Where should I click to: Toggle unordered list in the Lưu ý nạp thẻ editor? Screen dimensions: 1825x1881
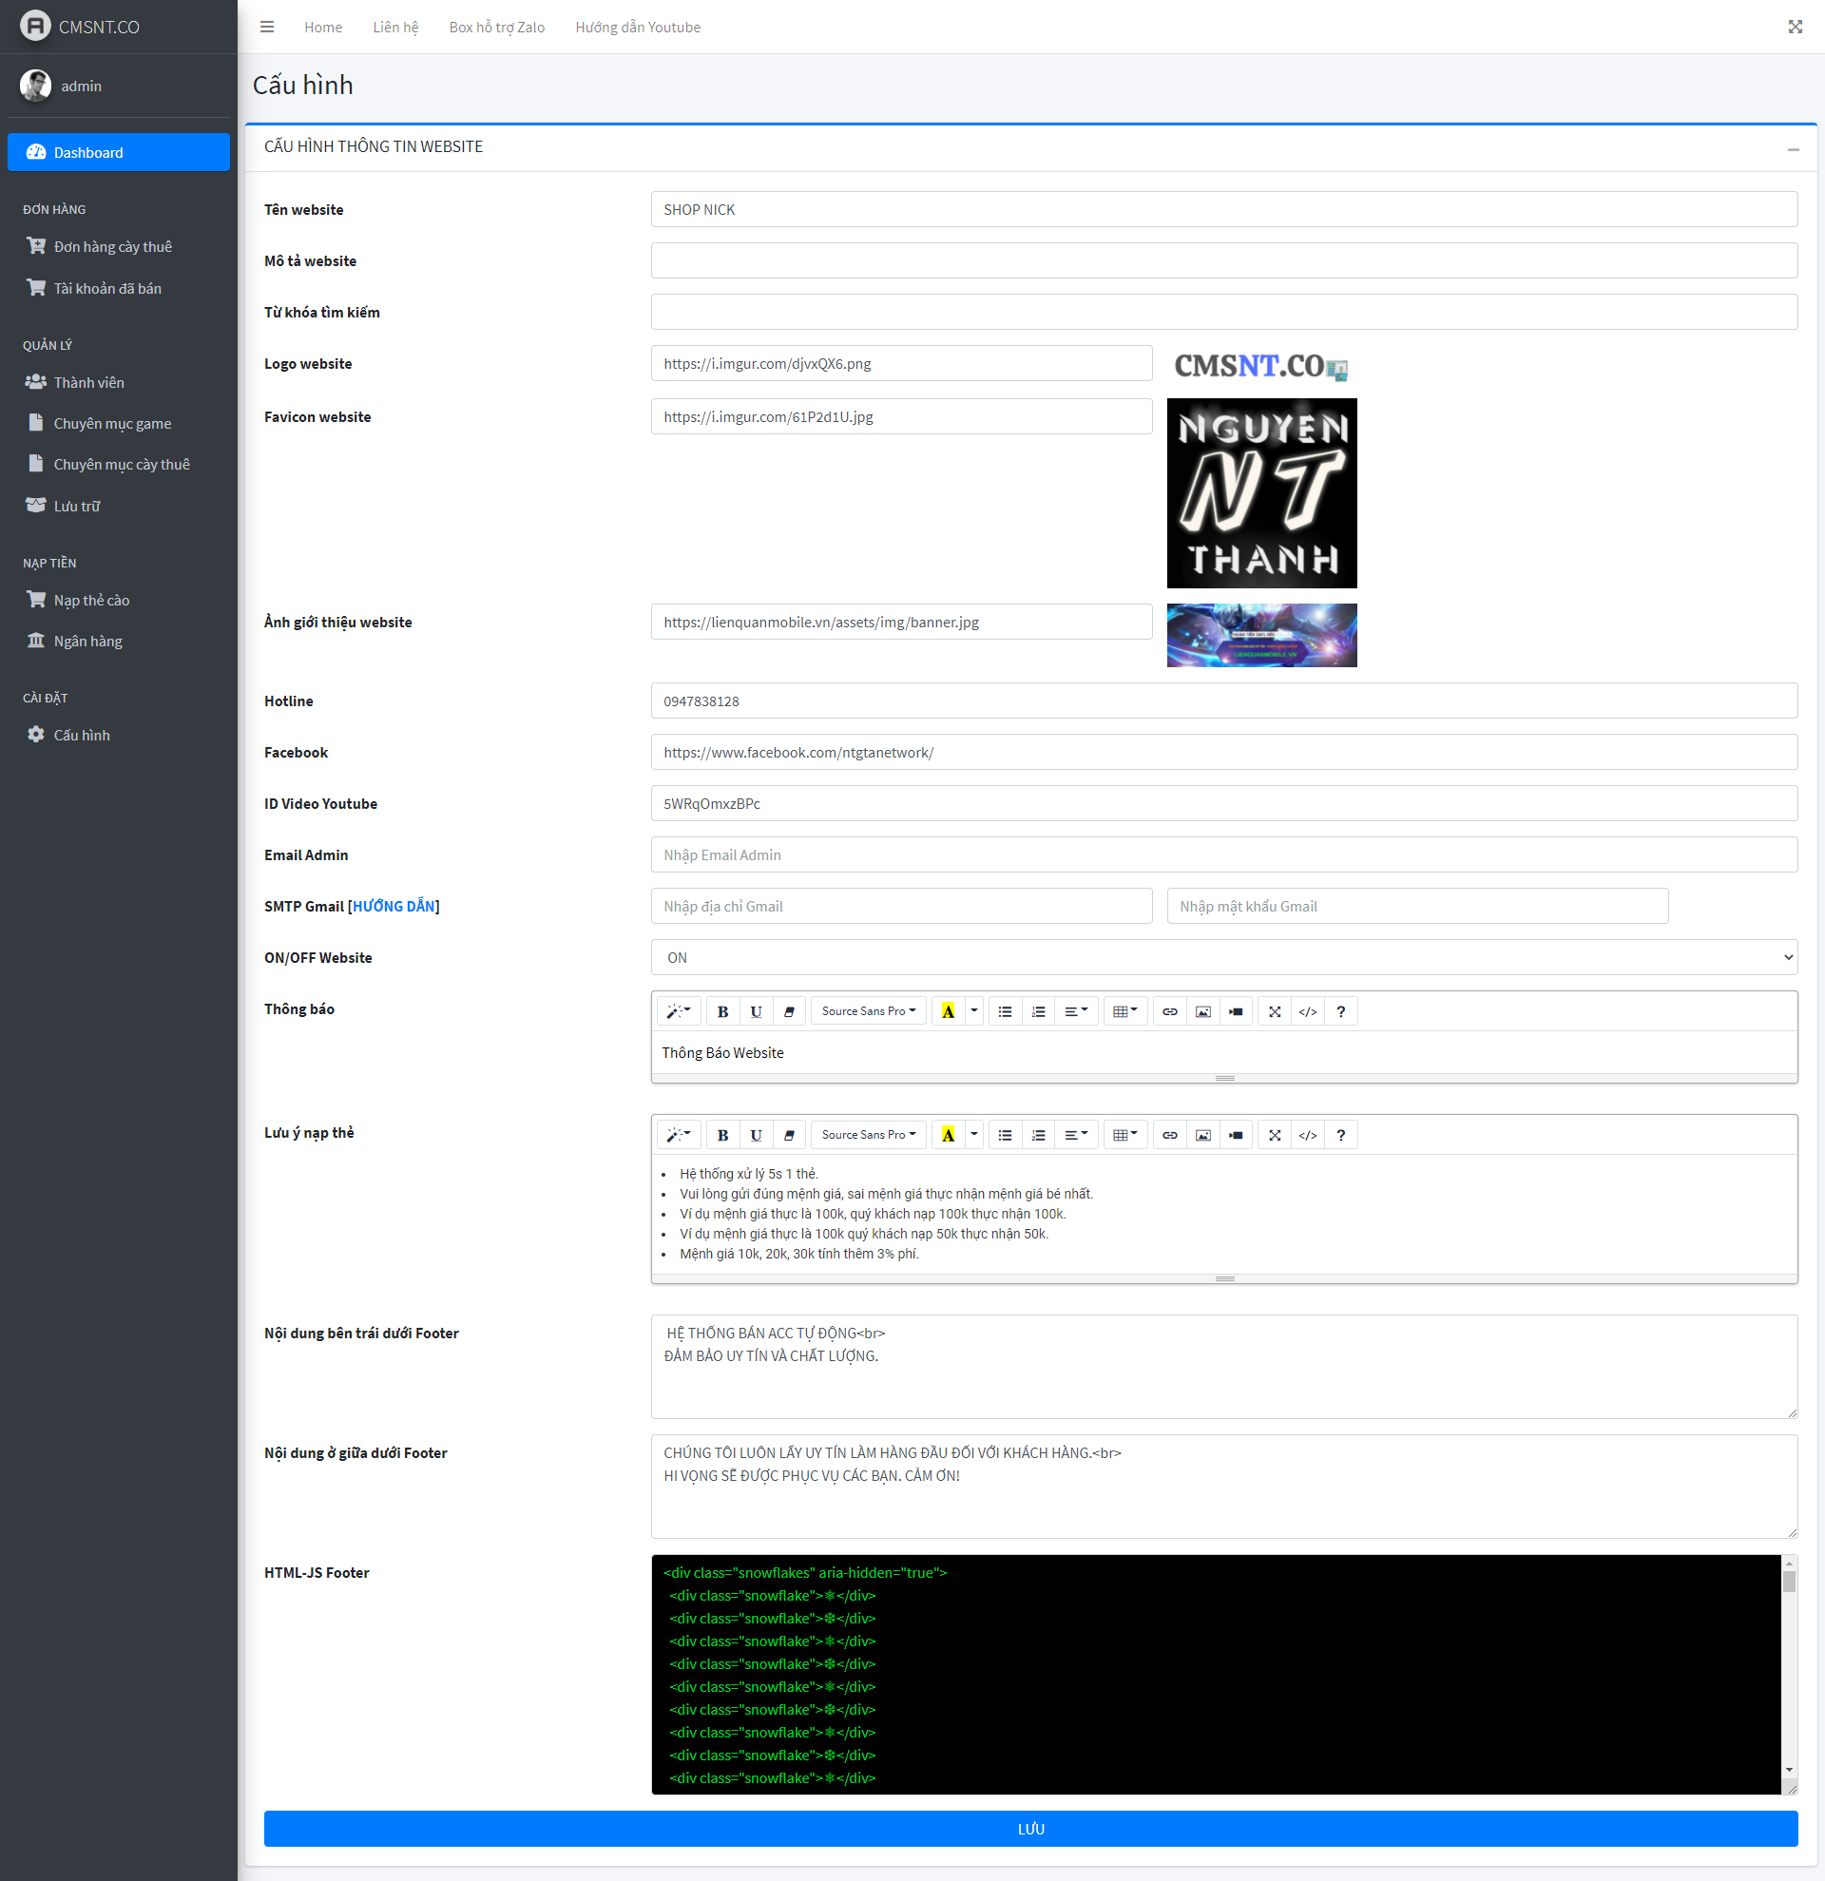click(1005, 1135)
